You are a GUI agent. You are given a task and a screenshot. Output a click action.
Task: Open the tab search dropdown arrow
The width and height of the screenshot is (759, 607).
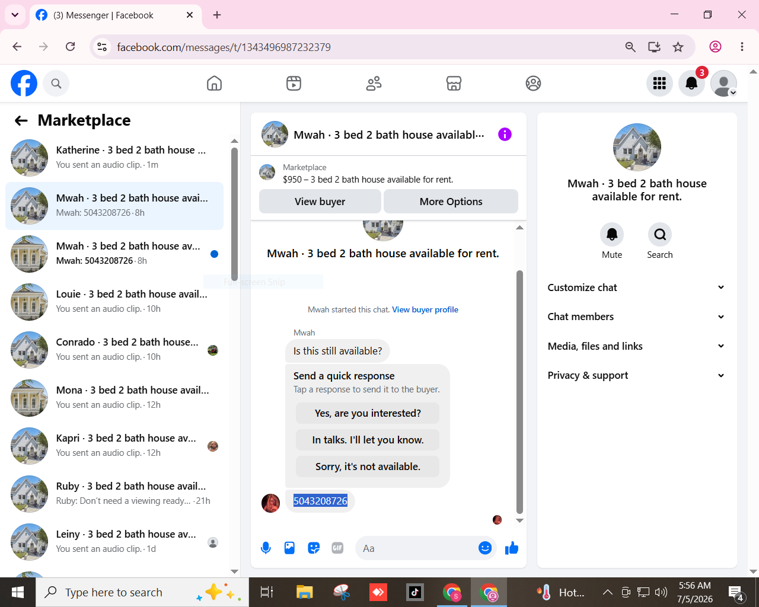15,15
